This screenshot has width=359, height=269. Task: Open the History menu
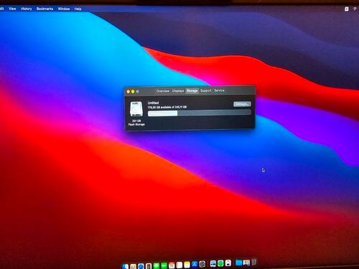point(27,9)
